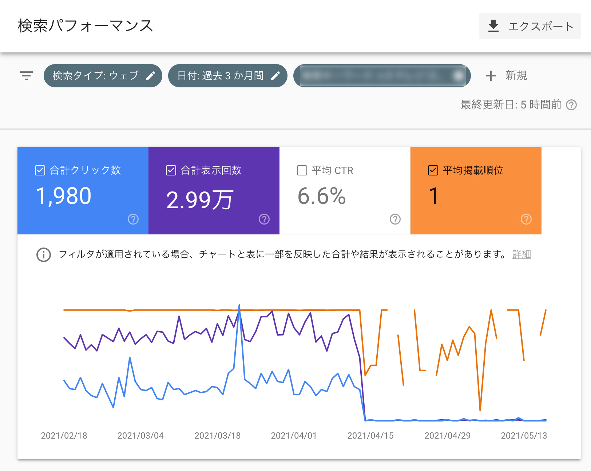Remove the blurred filter chip via its close icon

(459, 76)
